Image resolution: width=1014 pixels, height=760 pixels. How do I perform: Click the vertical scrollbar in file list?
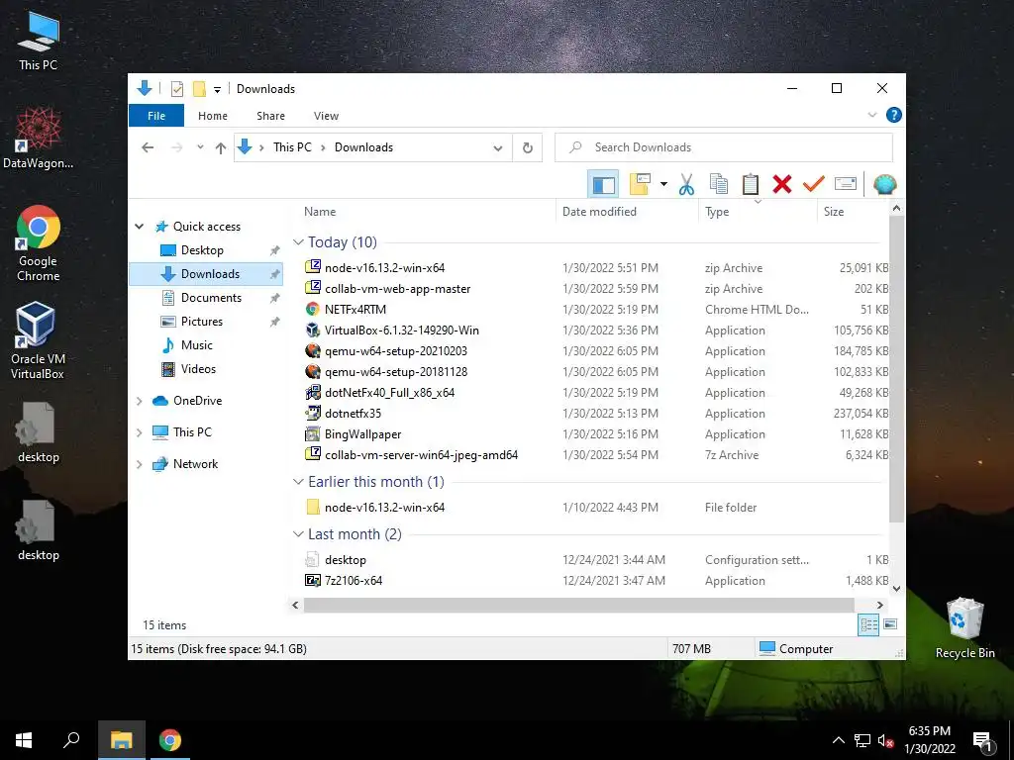pyautogui.click(x=896, y=368)
